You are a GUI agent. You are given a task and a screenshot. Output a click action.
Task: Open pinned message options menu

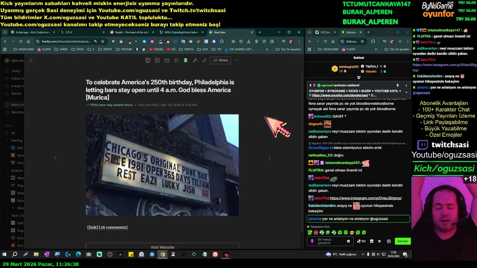click(x=406, y=85)
